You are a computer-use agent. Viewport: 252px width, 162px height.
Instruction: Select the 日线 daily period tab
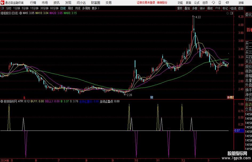(x=63, y=8)
